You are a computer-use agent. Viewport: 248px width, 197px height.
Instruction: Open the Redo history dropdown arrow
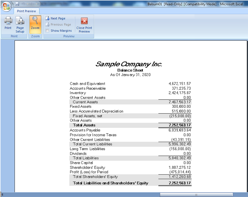[37, 4]
